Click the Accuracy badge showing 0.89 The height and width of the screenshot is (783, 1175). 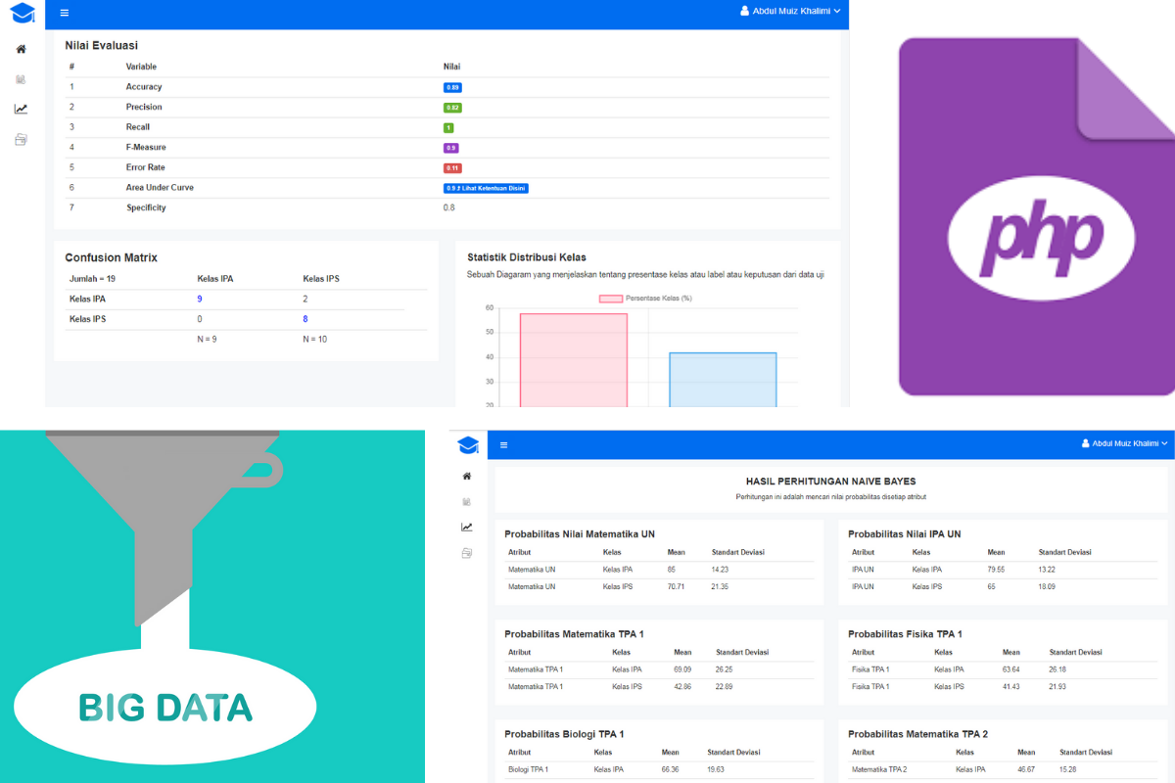[x=452, y=87]
